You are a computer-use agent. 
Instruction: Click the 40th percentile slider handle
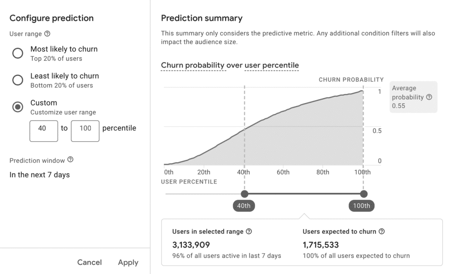tap(245, 194)
